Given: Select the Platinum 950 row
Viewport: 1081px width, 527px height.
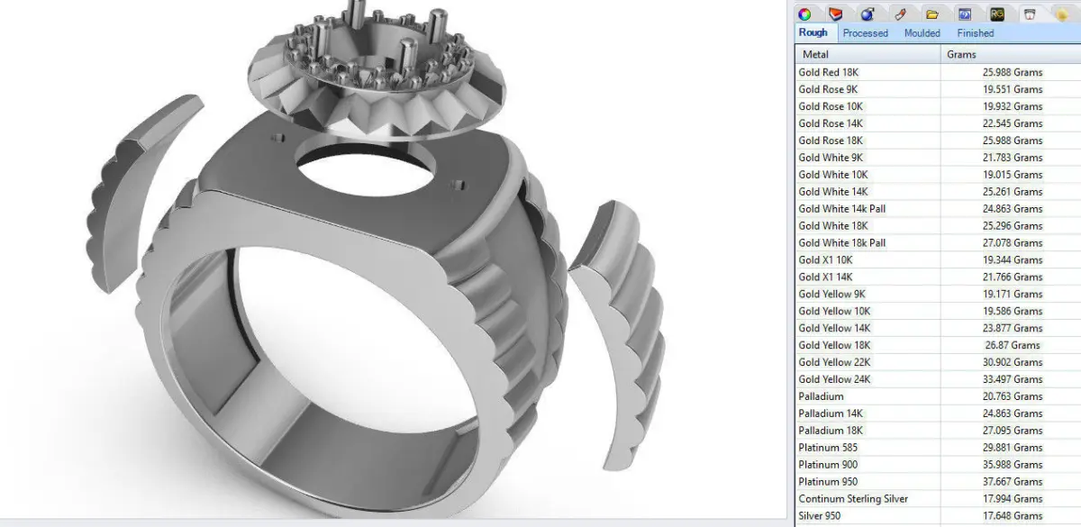Looking at the screenshot, I should click(938, 483).
